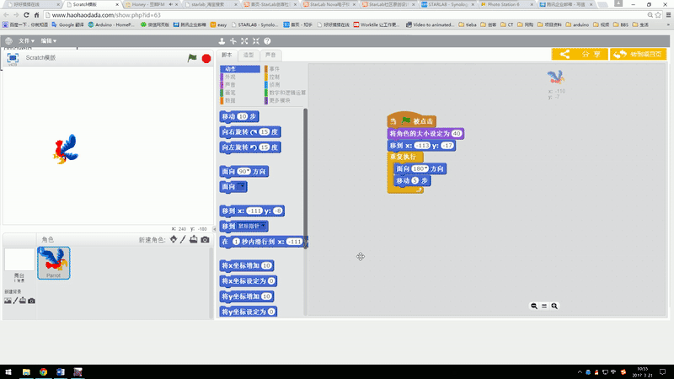Select the duplicate stamp tool in the top toolbar
674x379 pixels.
click(222, 41)
